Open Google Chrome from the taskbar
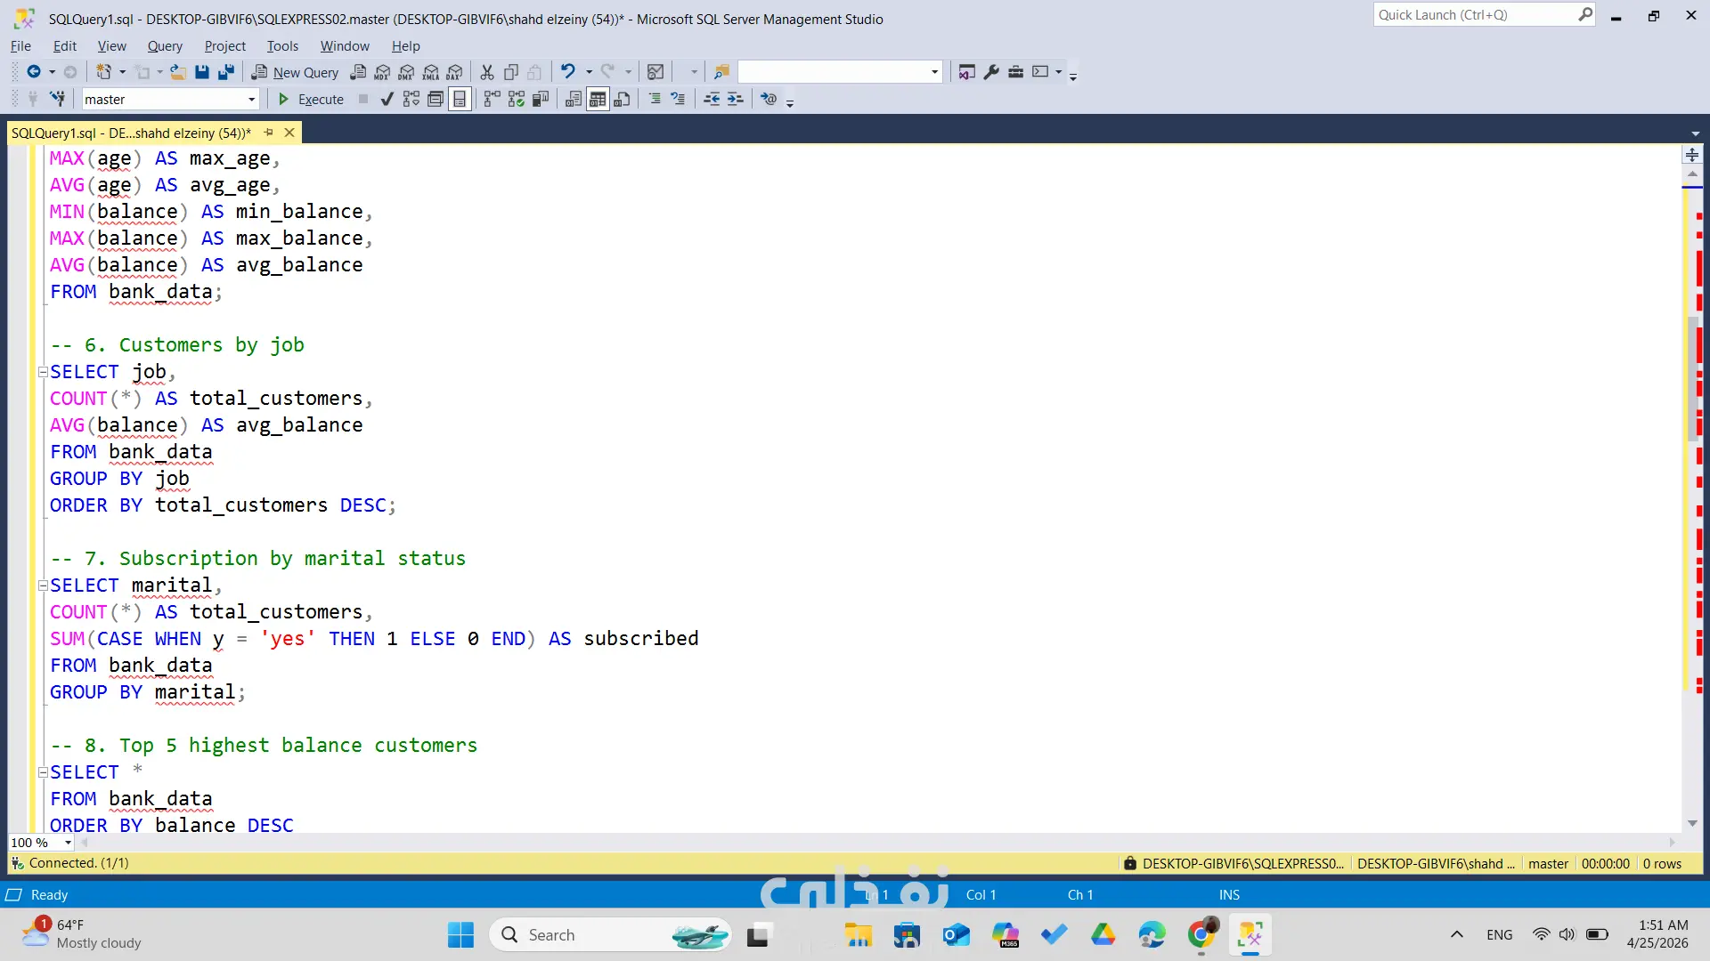 click(x=1201, y=935)
